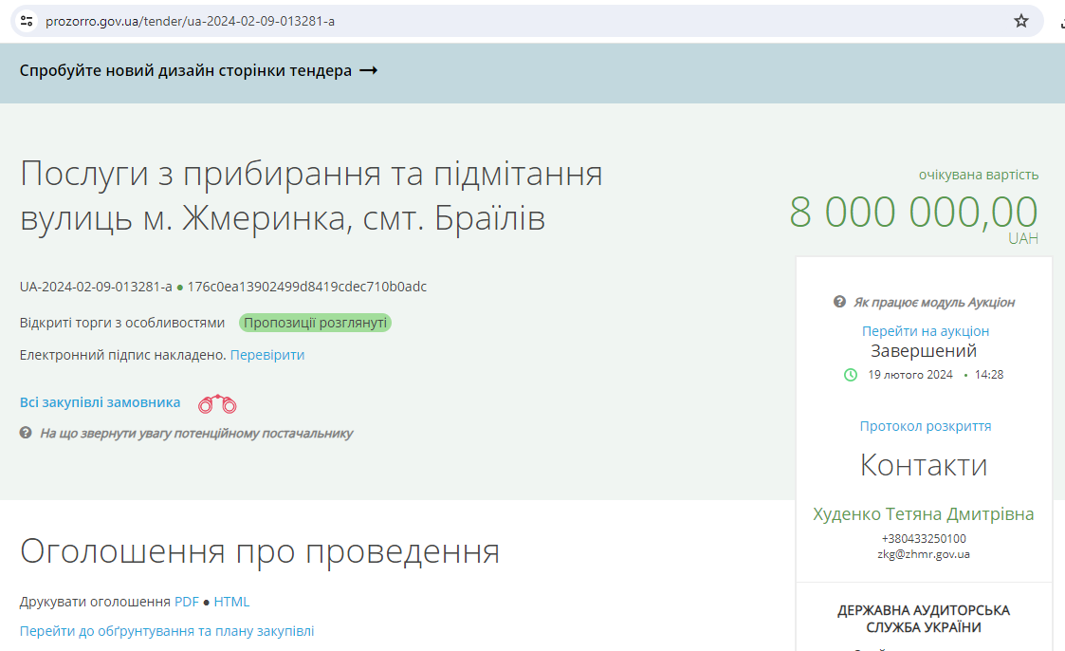Open "Всі закупівлі замовника"
Screen dimensions: 1065x651
[x=100, y=401]
